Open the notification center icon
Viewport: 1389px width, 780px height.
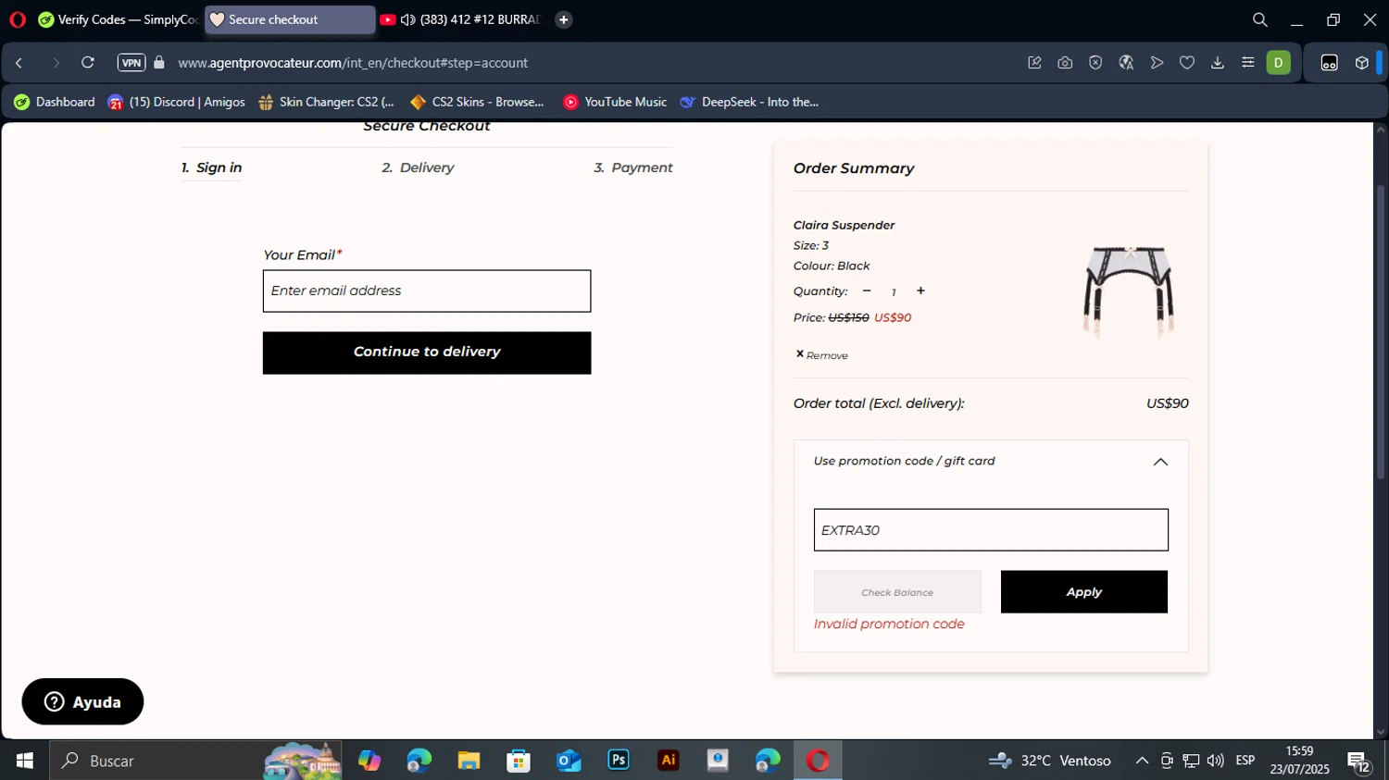(1359, 761)
